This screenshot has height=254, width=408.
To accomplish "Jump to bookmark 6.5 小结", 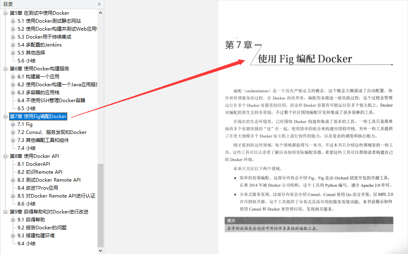I will [27, 108].
